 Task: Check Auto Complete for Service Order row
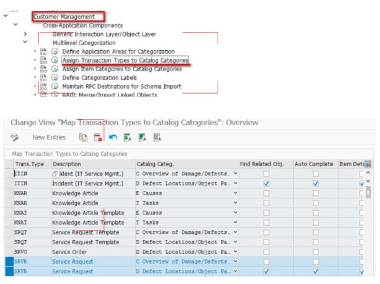pyautogui.click(x=316, y=252)
